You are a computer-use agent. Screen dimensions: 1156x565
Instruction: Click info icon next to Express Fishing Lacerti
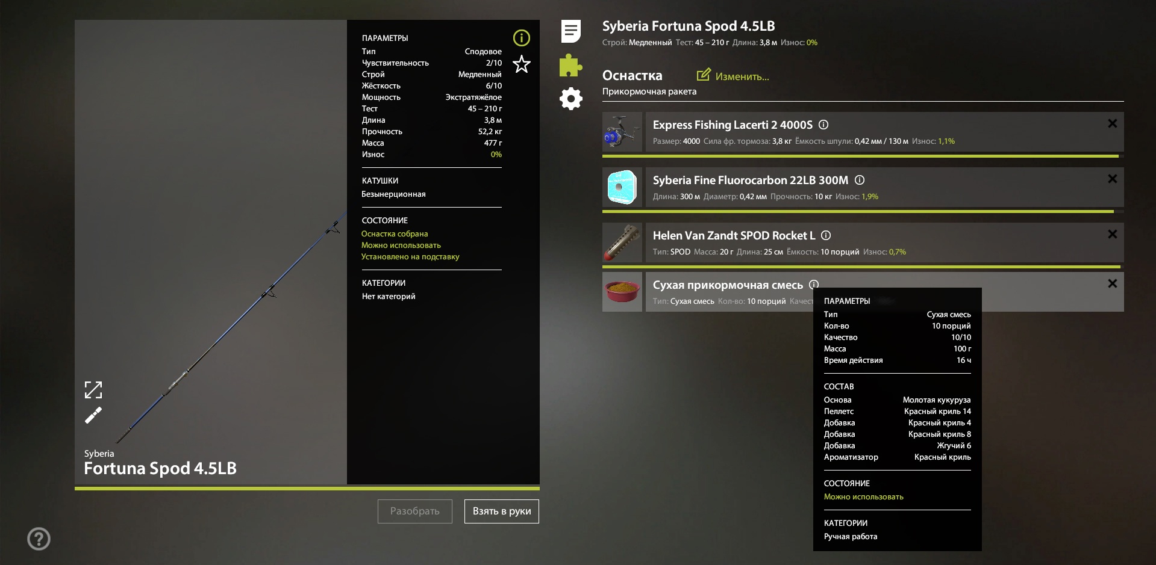pyautogui.click(x=823, y=125)
